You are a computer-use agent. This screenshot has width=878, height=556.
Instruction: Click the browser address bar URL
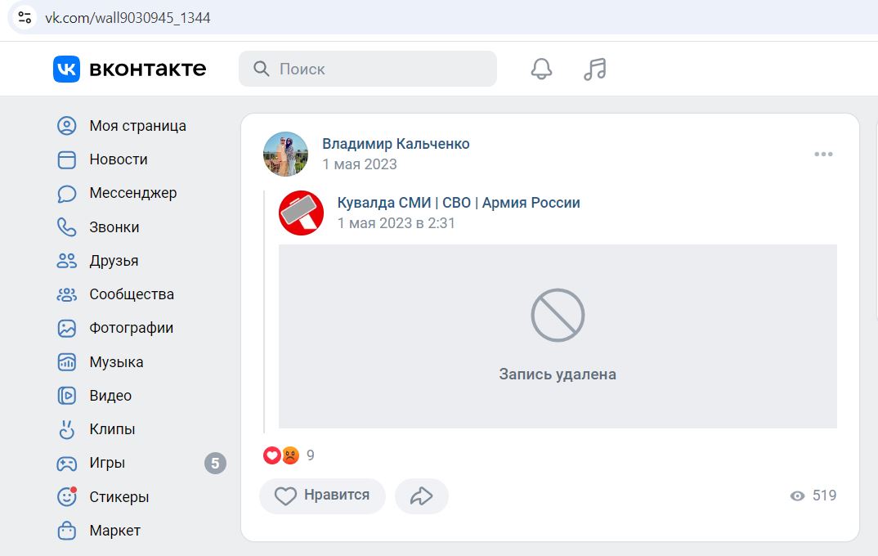128,18
